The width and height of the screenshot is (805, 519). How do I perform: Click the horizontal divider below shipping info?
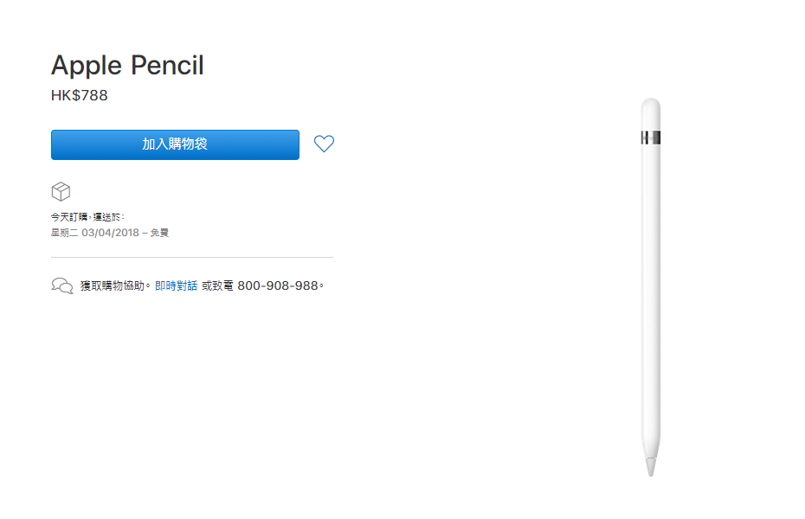click(x=192, y=257)
